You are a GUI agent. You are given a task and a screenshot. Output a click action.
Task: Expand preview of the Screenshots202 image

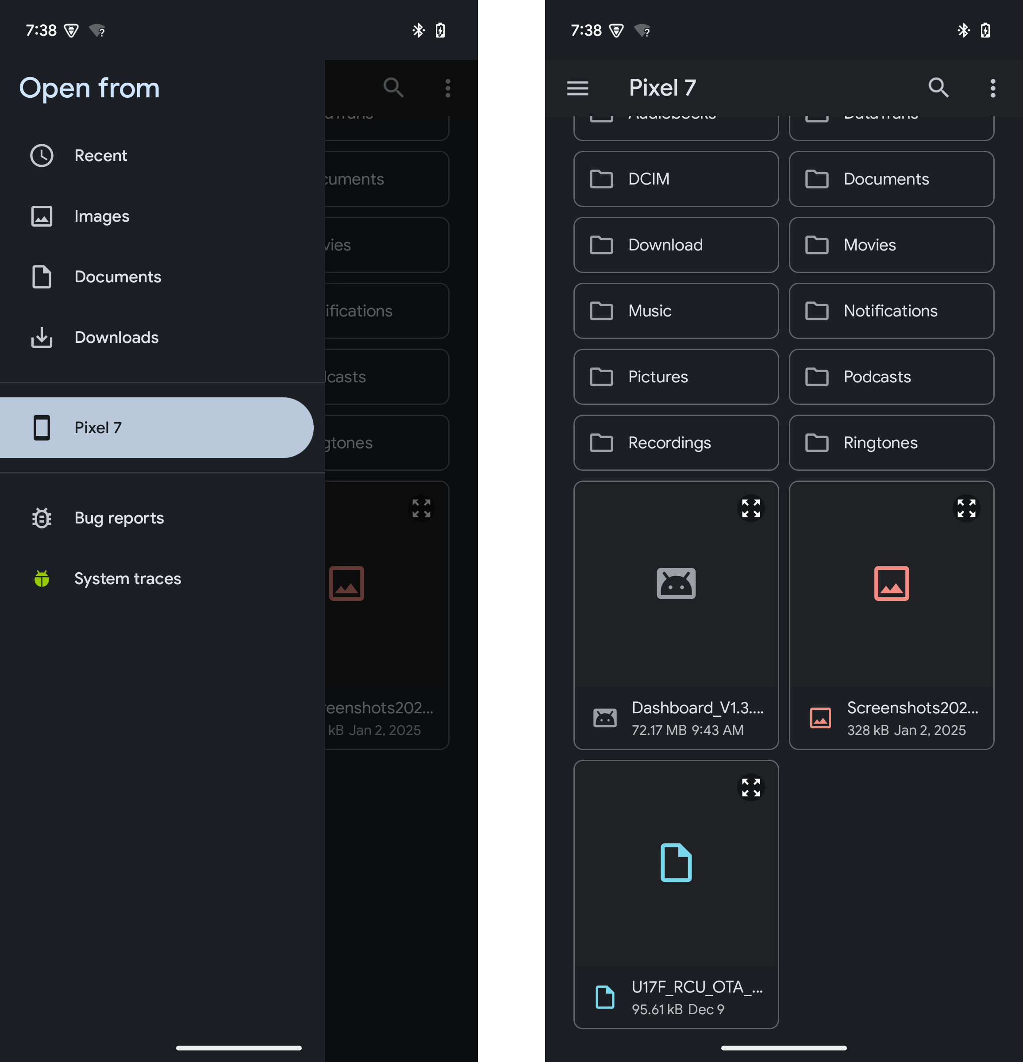[x=966, y=509]
